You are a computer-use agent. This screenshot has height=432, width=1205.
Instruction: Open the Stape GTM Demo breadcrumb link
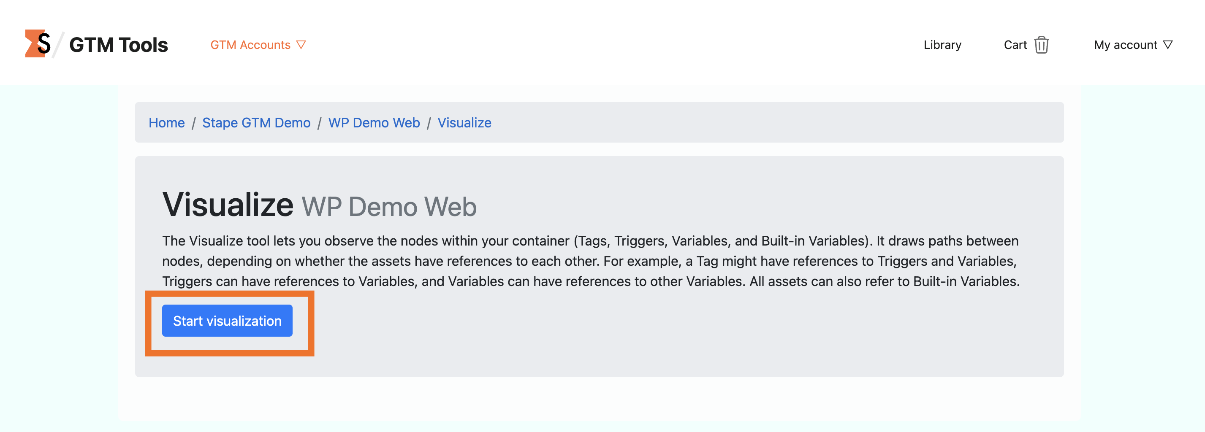coord(256,122)
